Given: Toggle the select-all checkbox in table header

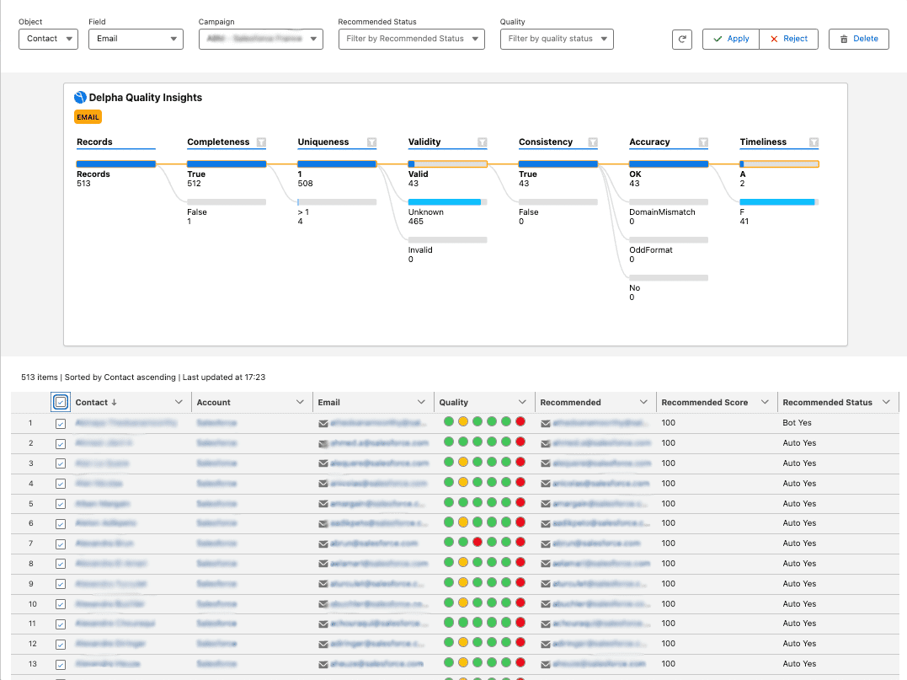Looking at the screenshot, I should tap(61, 402).
